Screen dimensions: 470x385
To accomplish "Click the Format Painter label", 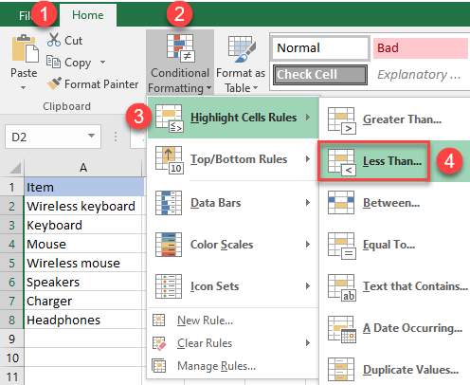I will pos(101,84).
